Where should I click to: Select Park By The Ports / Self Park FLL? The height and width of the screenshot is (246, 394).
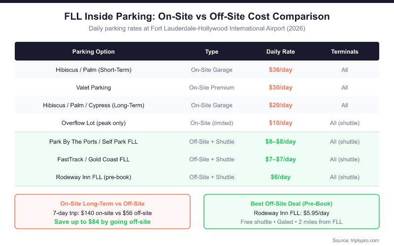[x=94, y=142]
